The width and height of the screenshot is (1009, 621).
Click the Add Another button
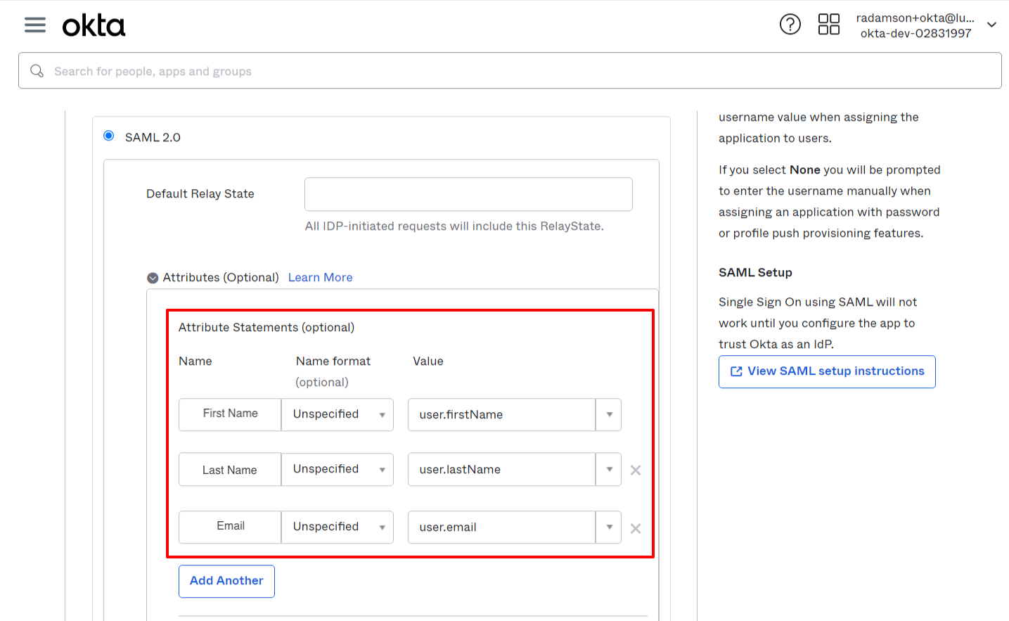[226, 581]
